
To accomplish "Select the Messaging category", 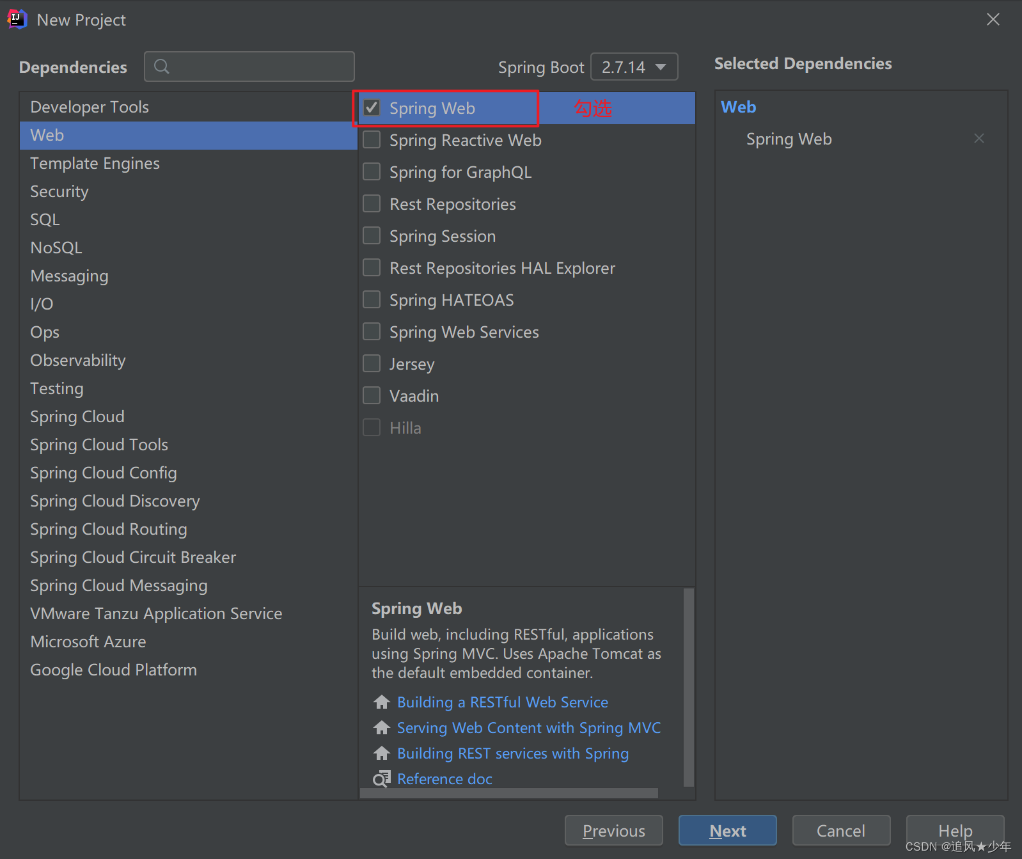I will point(189,276).
